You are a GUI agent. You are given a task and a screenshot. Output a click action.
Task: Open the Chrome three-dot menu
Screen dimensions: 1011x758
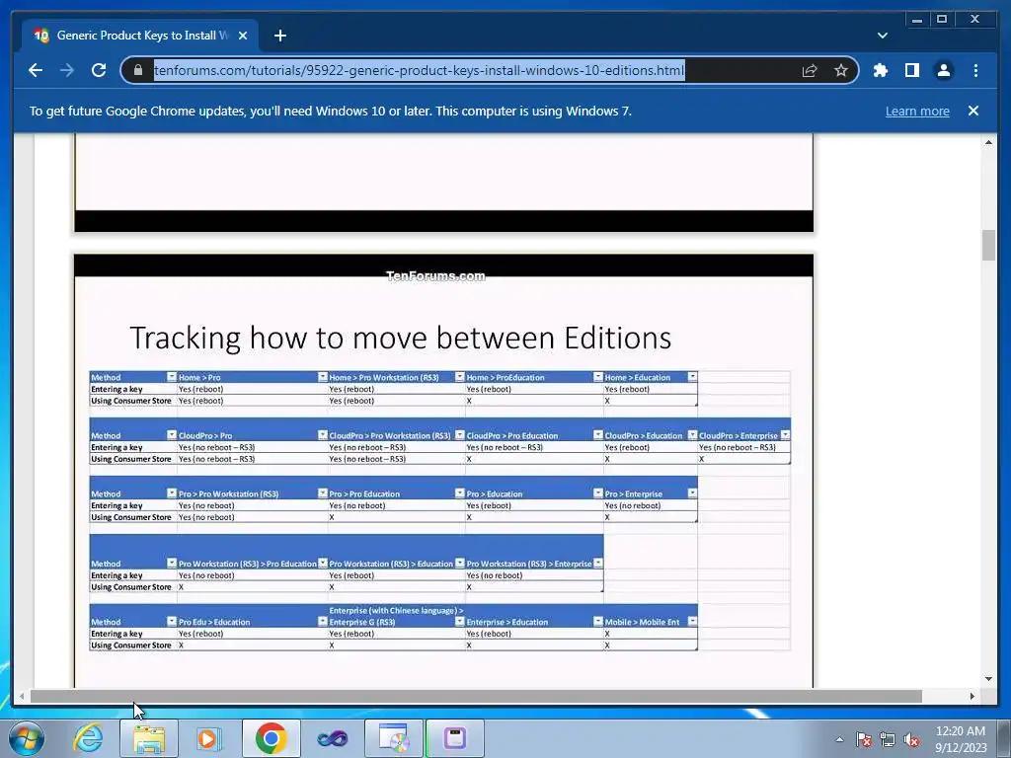coord(975,70)
